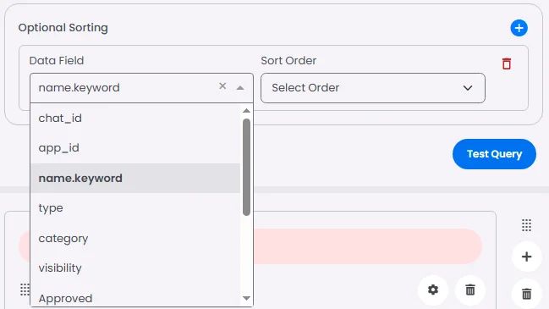Click the trash icon beside the gear
Viewport: 549px width, 309px height.
470,290
